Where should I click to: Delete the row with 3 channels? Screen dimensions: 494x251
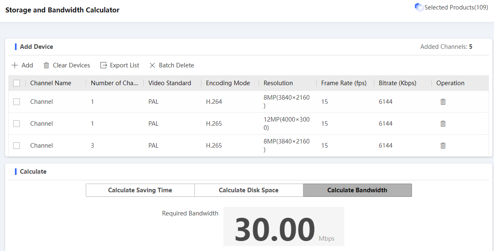(443, 145)
